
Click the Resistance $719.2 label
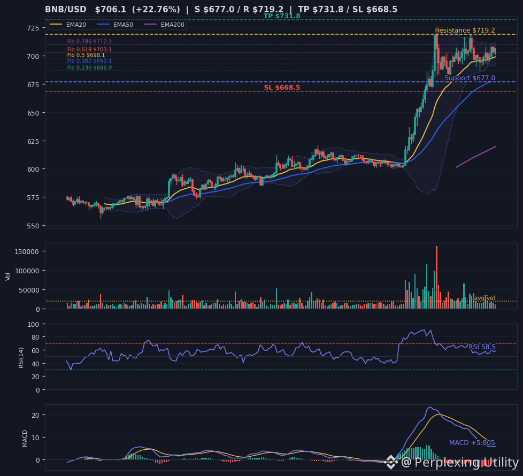coord(465,30)
